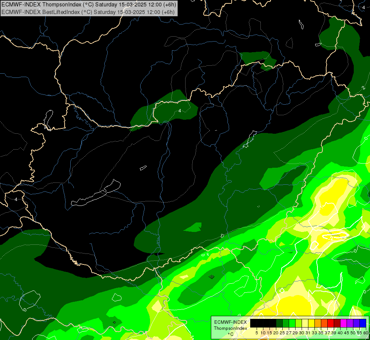Click legend scale value "15"

(x=269, y=333)
